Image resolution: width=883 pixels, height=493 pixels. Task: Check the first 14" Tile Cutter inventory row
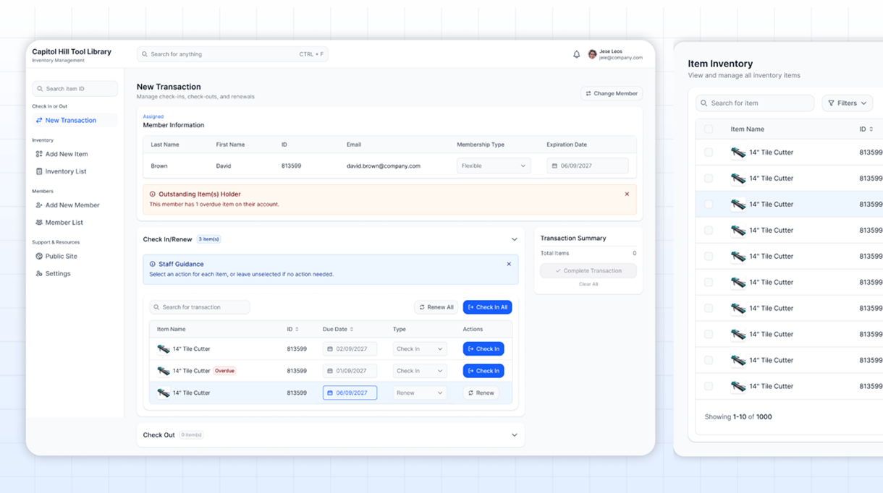pos(709,153)
